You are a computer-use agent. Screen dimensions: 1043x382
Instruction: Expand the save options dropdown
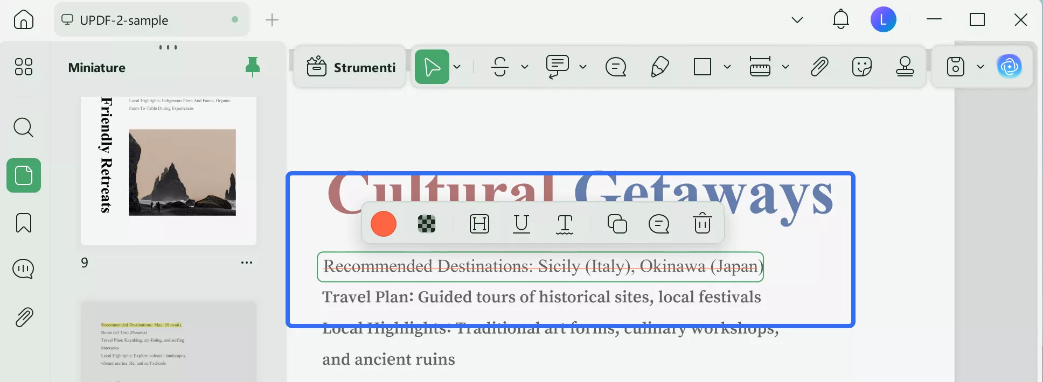pyautogui.click(x=981, y=67)
